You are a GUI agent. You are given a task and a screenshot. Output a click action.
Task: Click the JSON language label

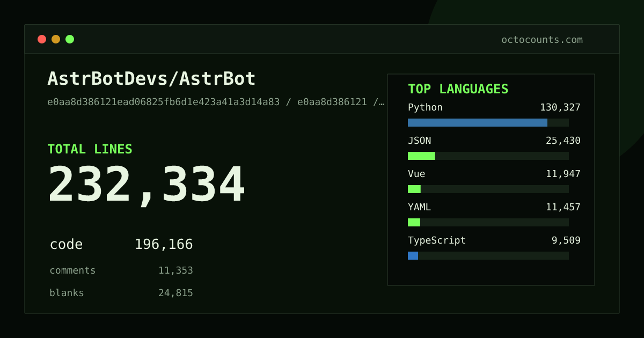pyautogui.click(x=420, y=141)
